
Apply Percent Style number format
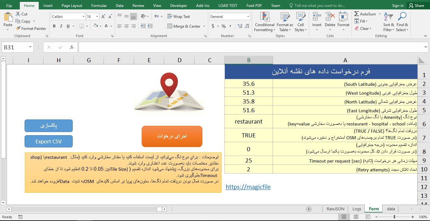coord(223,27)
